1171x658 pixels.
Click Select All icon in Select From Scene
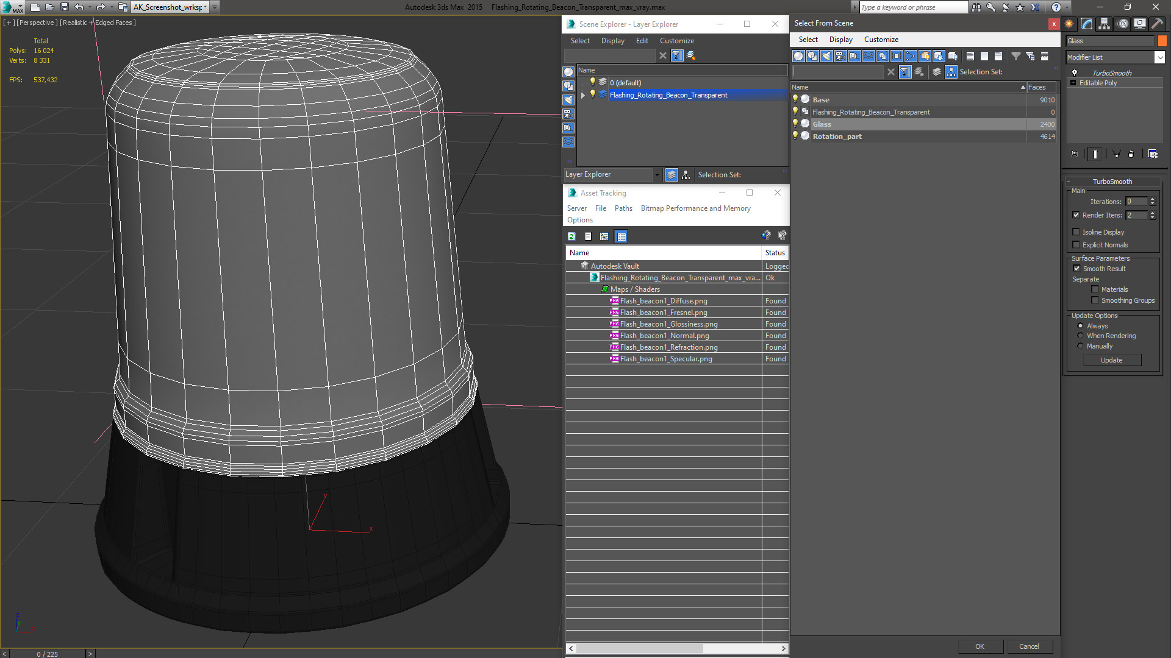point(970,56)
